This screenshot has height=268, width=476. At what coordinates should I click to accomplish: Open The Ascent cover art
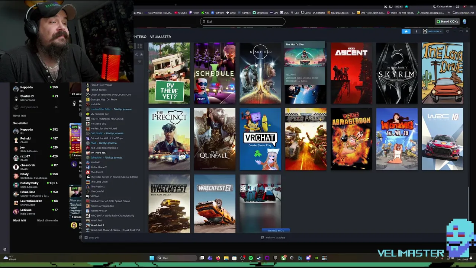click(351, 73)
